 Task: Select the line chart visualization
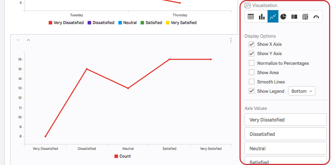point(273,17)
